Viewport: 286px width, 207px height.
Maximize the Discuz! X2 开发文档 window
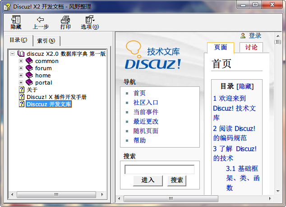point(255,5)
